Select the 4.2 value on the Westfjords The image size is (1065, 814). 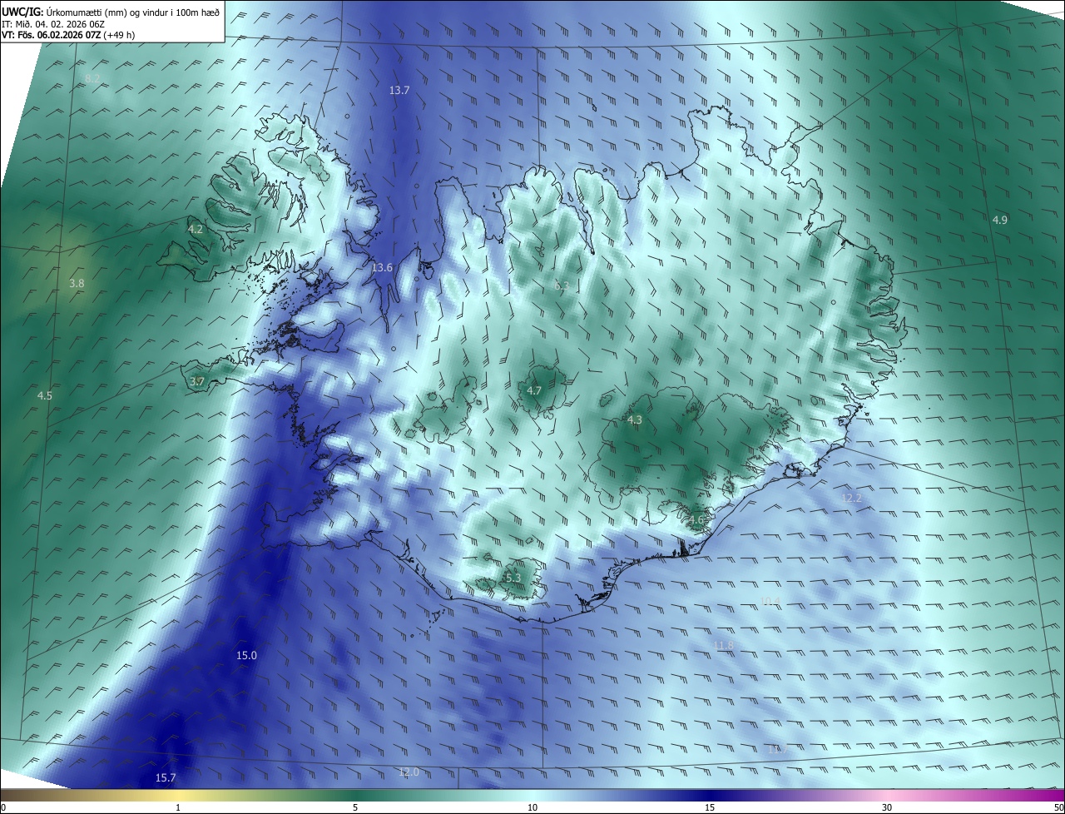196,229
